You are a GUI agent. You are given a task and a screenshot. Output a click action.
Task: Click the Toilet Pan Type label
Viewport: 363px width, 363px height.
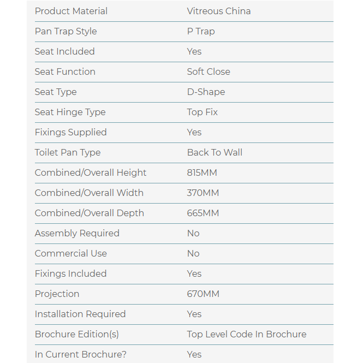[68, 152]
